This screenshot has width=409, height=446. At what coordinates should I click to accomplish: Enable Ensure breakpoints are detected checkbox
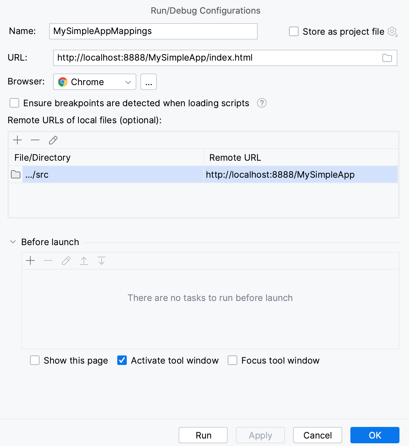pos(14,103)
